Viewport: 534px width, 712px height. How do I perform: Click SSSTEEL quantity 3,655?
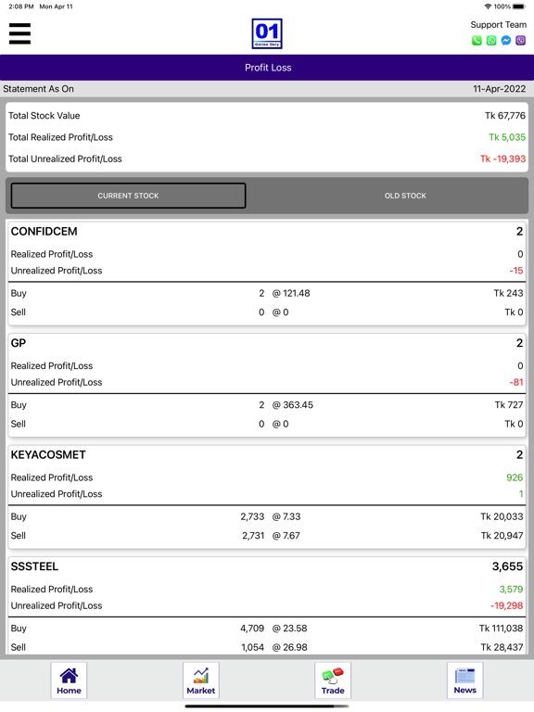pos(507,566)
